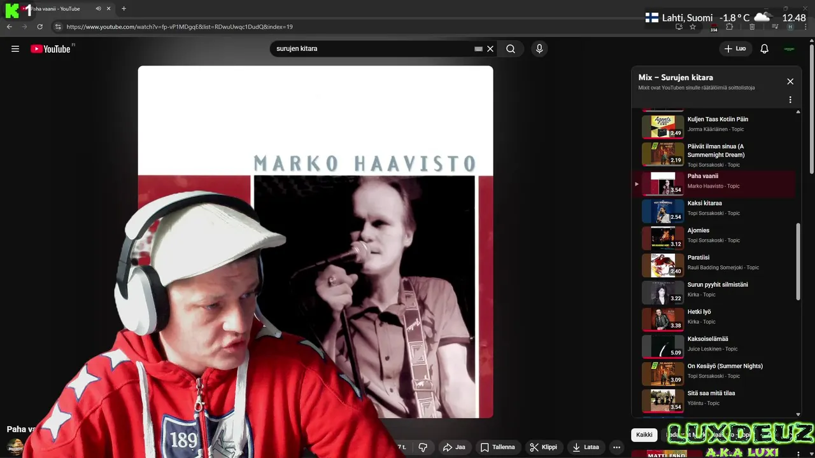Open a new browser tab
Image resolution: width=815 pixels, height=458 pixels.
(x=124, y=9)
